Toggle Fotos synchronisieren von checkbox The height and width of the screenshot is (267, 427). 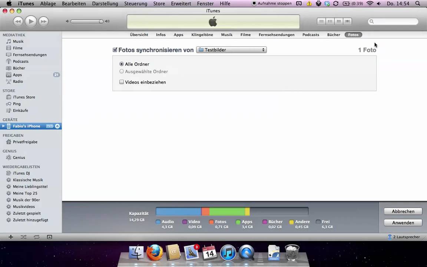click(115, 50)
